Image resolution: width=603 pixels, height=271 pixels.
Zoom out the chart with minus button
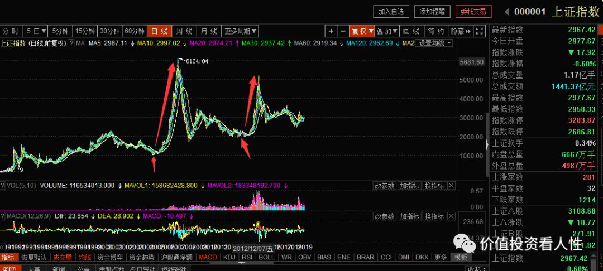tap(343, 31)
